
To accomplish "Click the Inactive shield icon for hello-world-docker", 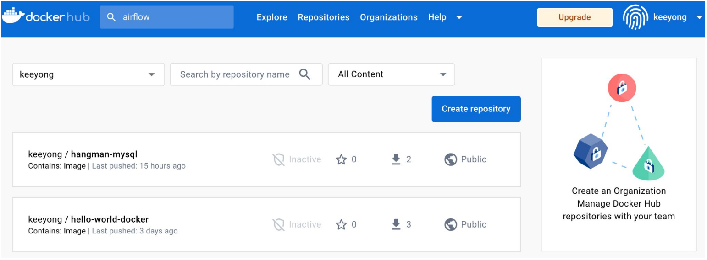I will click(x=278, y=224).
